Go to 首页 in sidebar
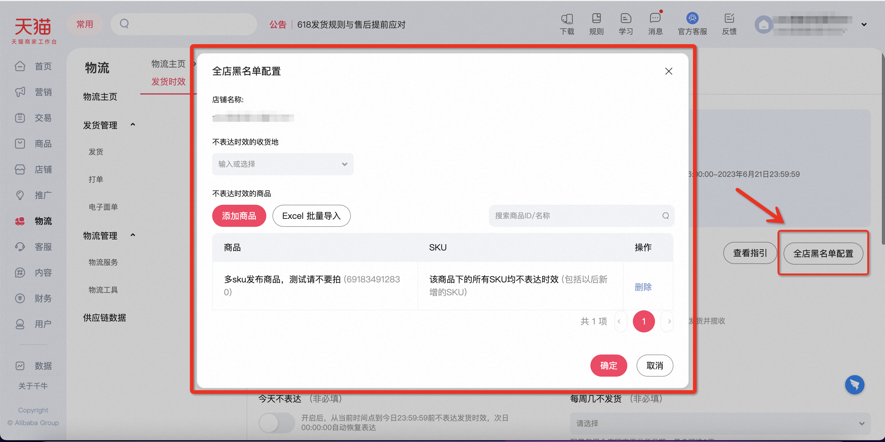This screenshot has height=442, width=885. (x=34, y=66)
